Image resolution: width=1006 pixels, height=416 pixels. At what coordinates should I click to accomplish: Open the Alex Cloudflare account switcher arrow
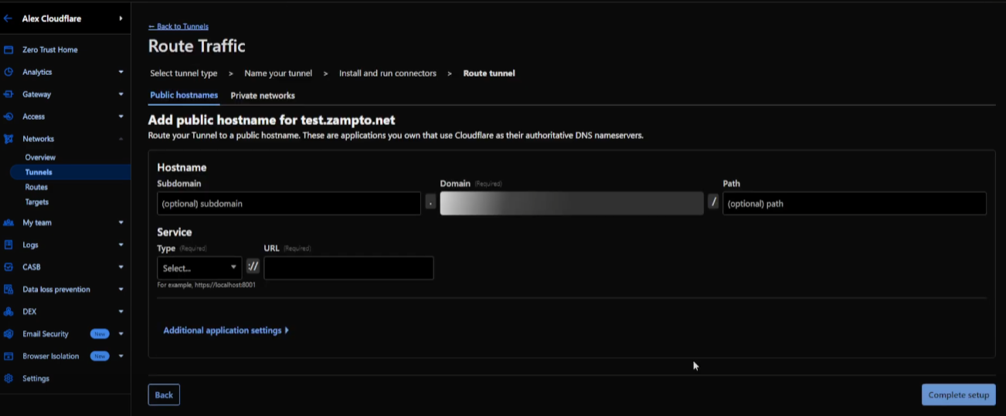coord(121,19)
